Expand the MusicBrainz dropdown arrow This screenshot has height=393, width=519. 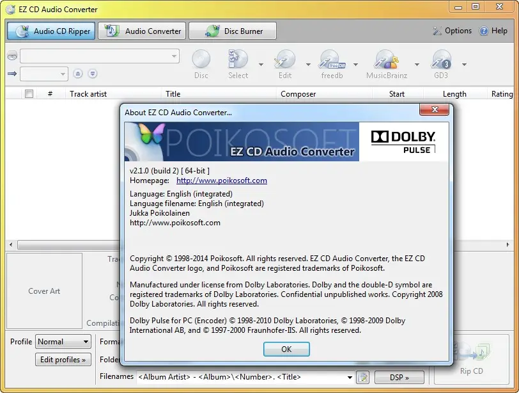417,64
